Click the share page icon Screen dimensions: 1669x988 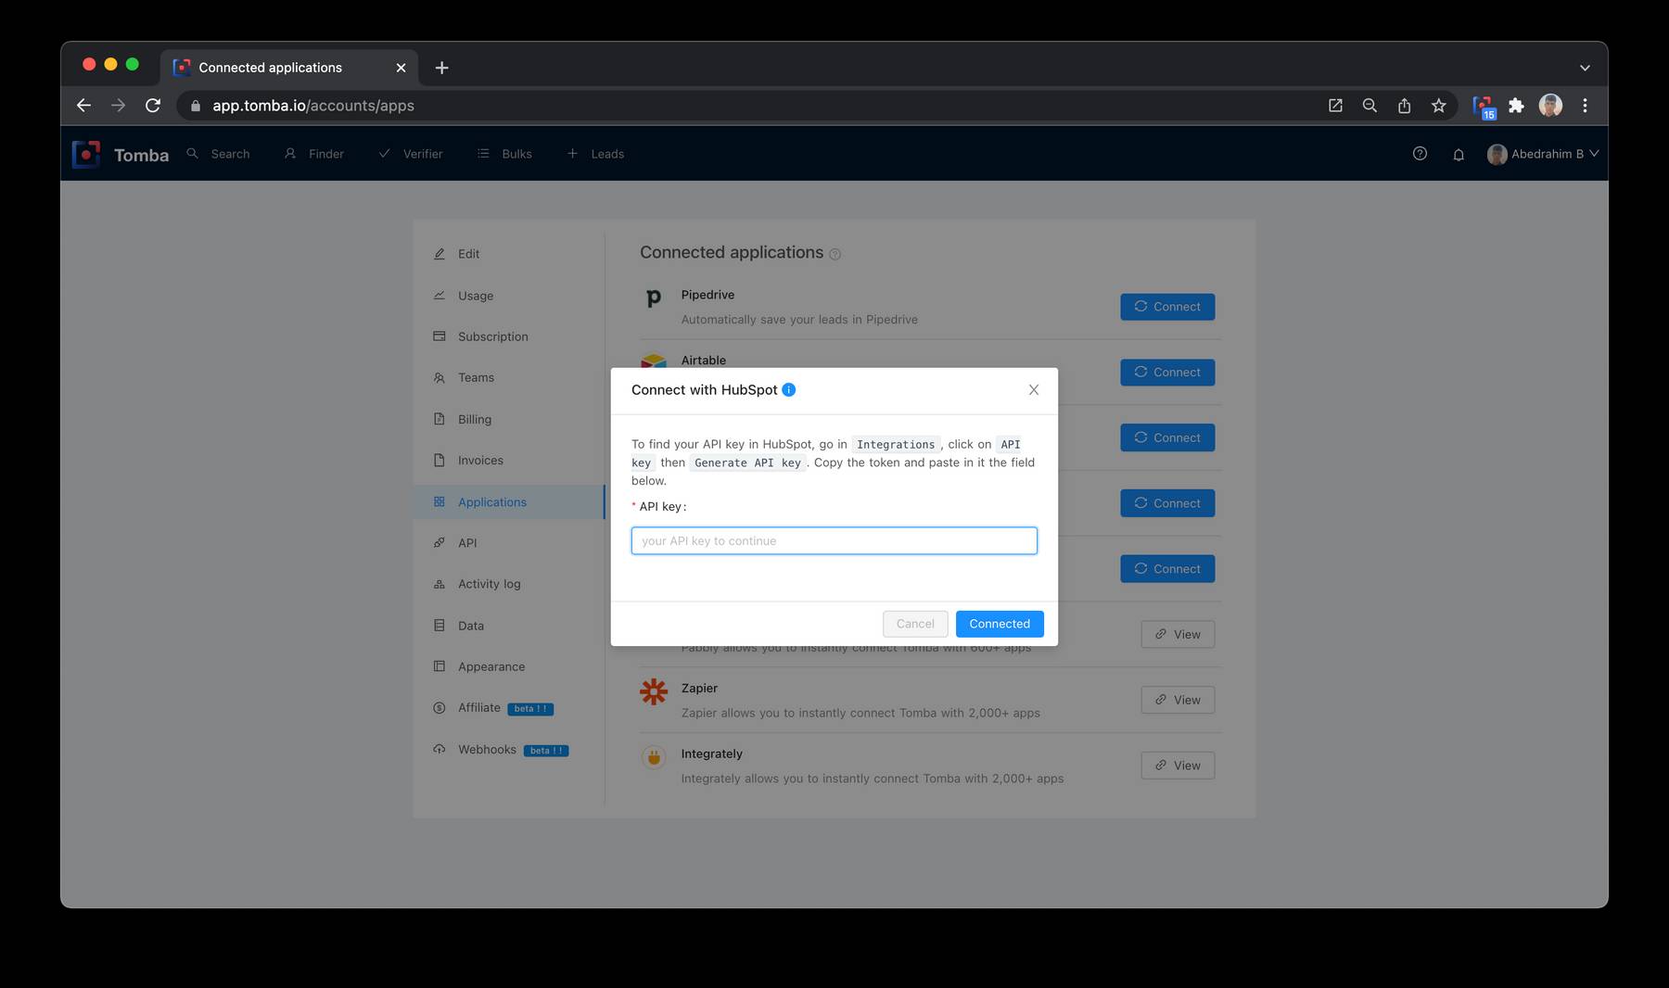[x=1404, y=106]
